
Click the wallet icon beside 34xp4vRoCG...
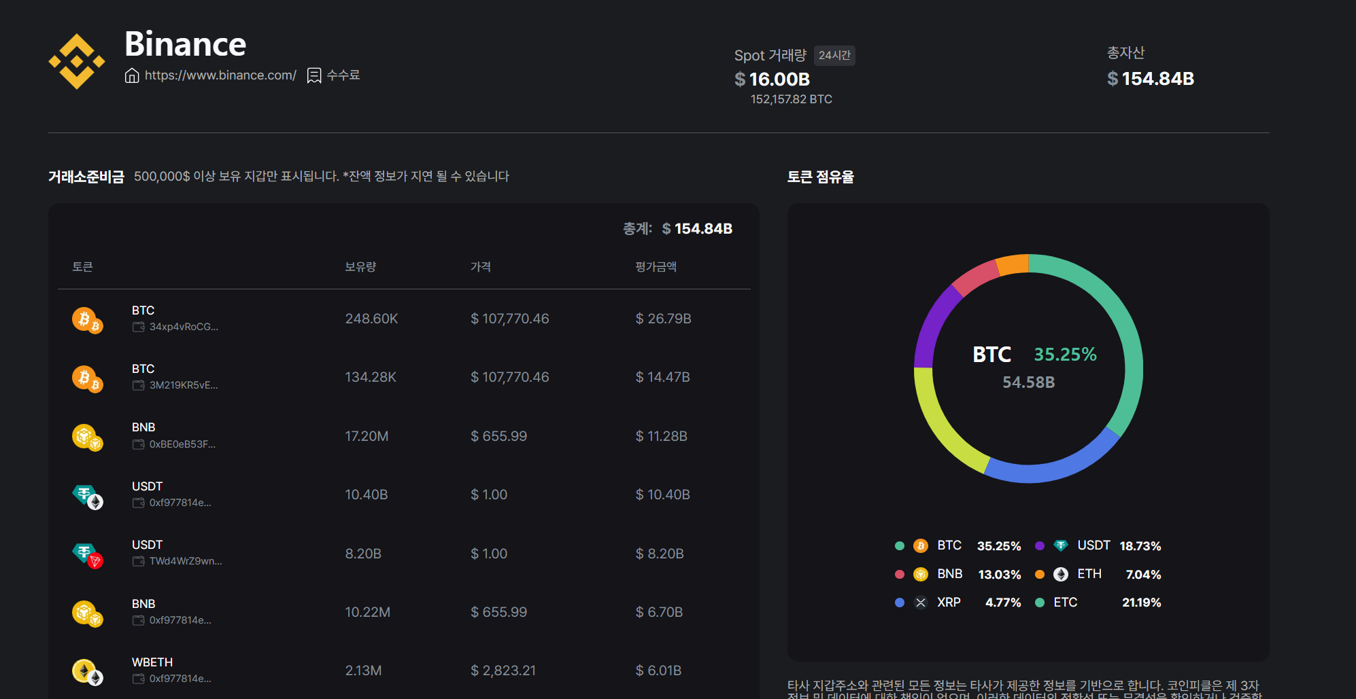(139, 327)
